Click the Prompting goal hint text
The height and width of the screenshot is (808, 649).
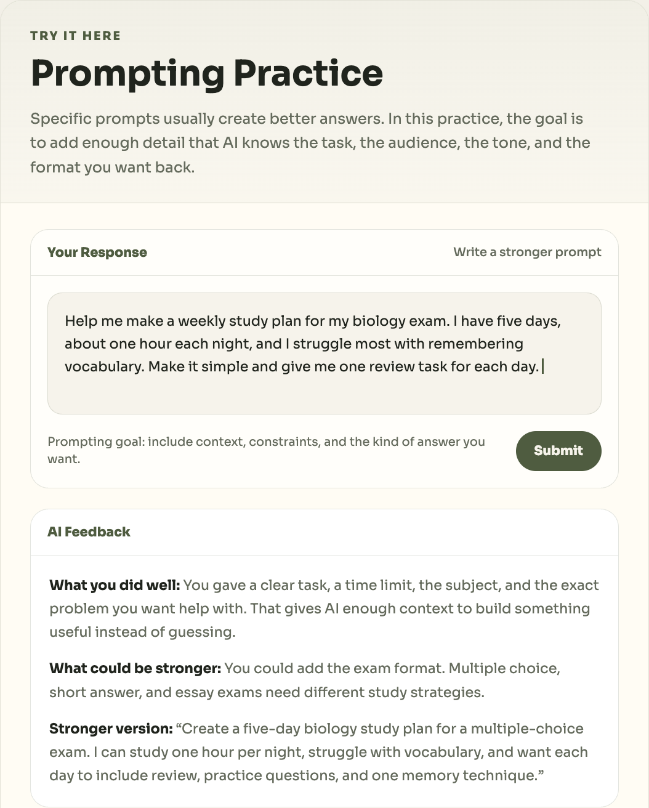click(x=266, y=450)
